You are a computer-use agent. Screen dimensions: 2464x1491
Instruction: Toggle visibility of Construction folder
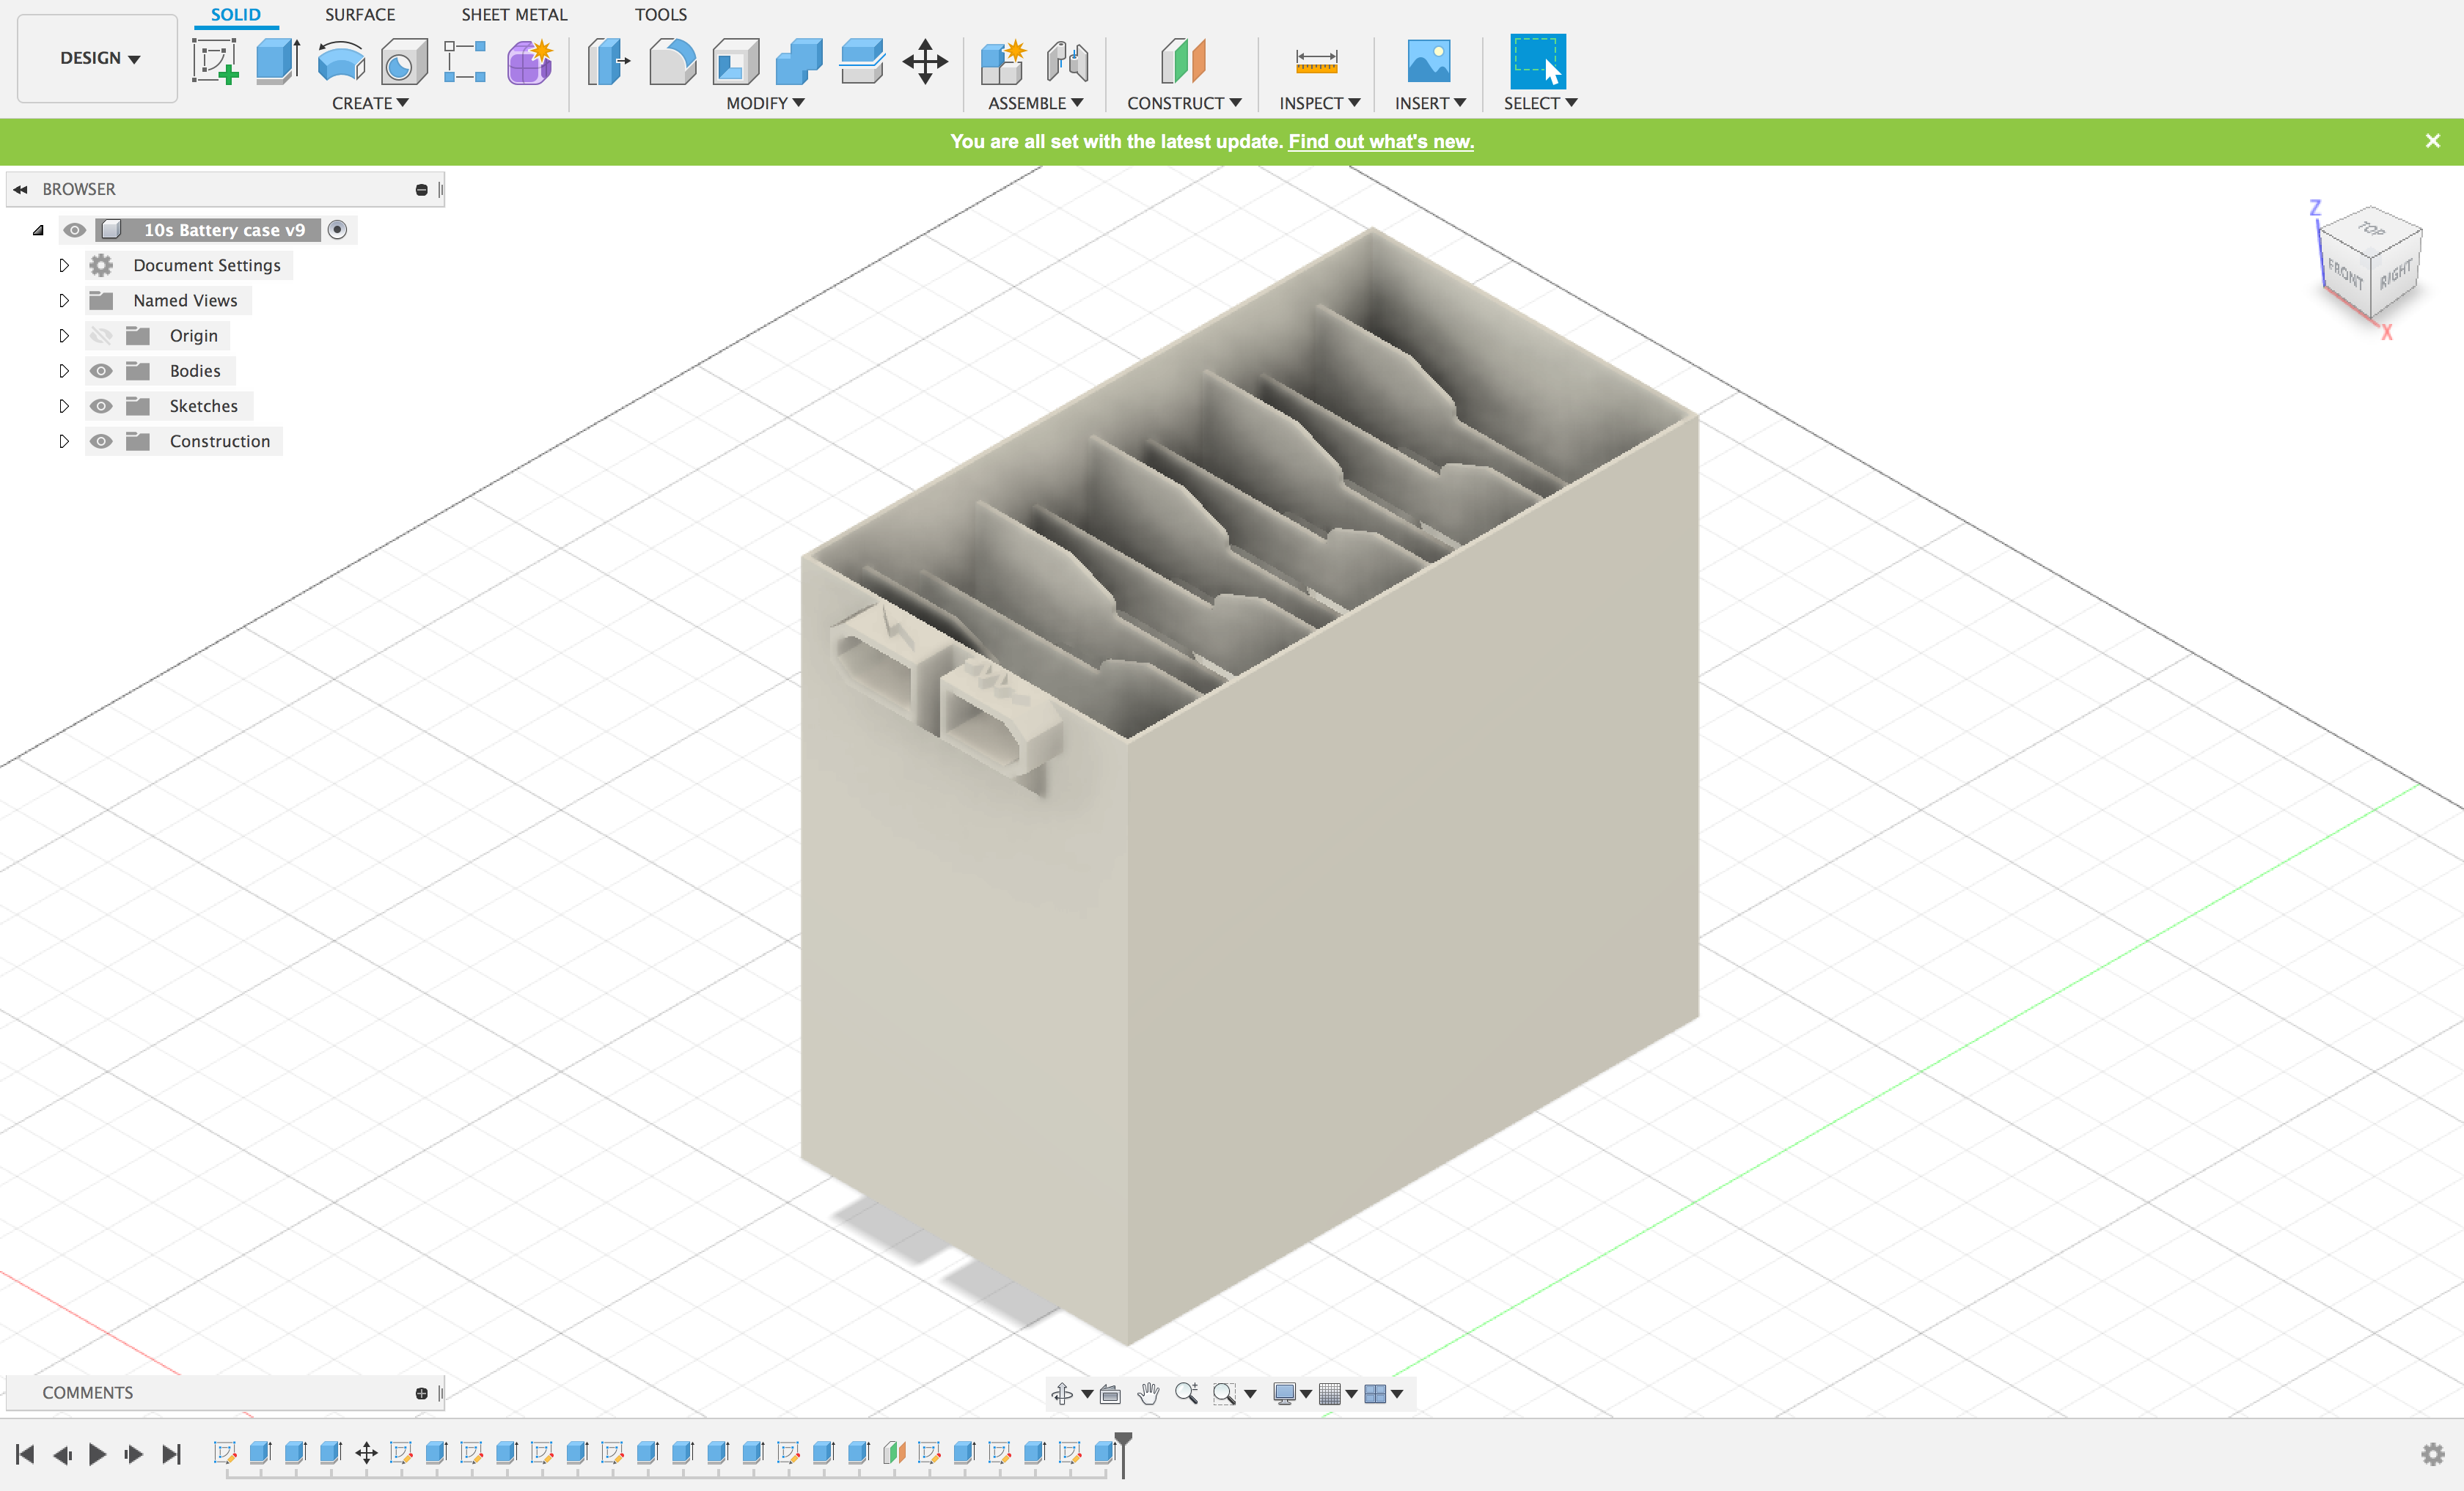pyautogui.click(x=100, y=441)
